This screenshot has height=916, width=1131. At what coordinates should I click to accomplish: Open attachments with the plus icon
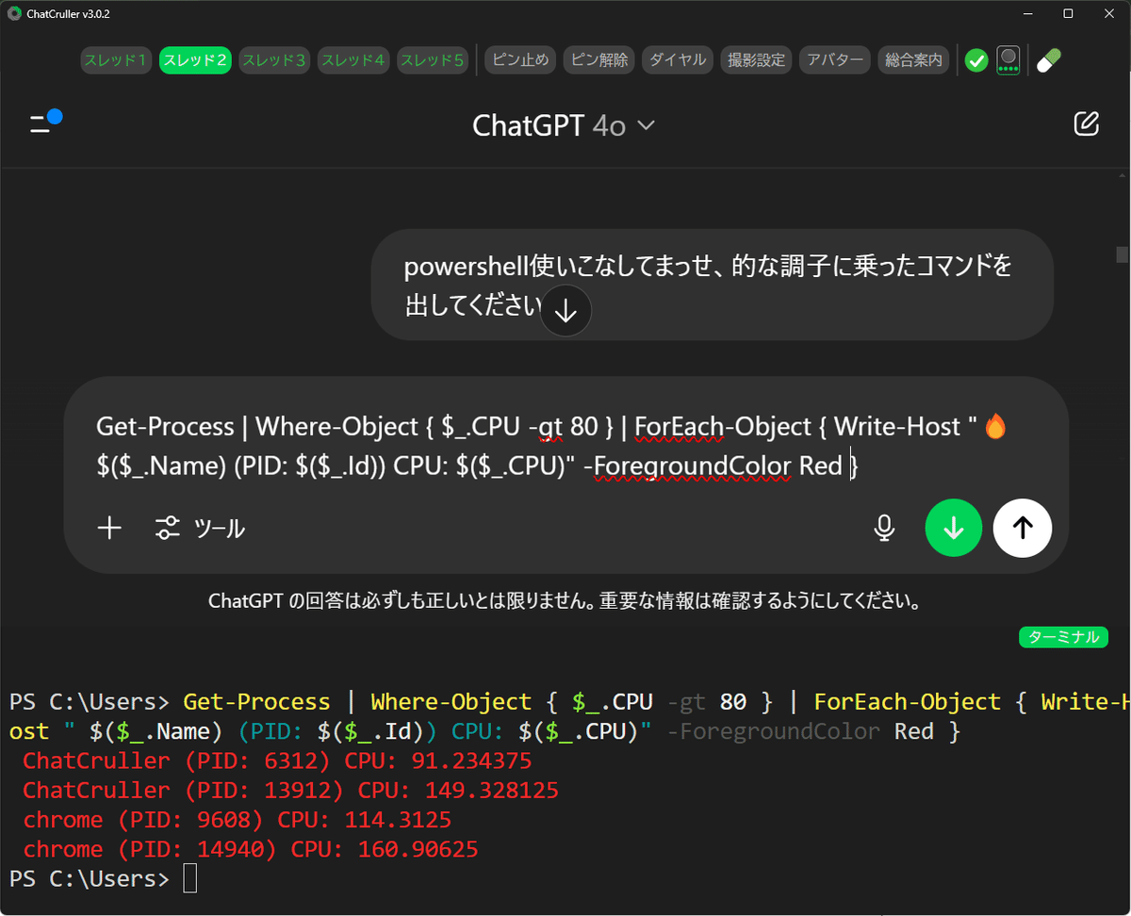(x=109, y=528)
